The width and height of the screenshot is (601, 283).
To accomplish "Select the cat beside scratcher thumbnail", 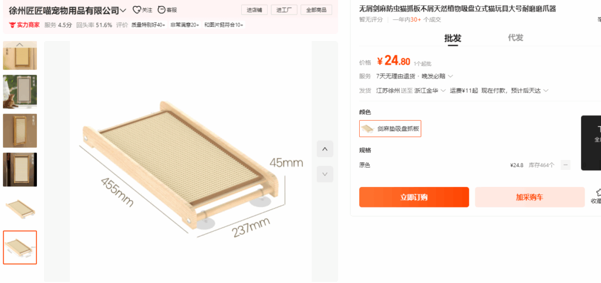I will pos(20,92).
